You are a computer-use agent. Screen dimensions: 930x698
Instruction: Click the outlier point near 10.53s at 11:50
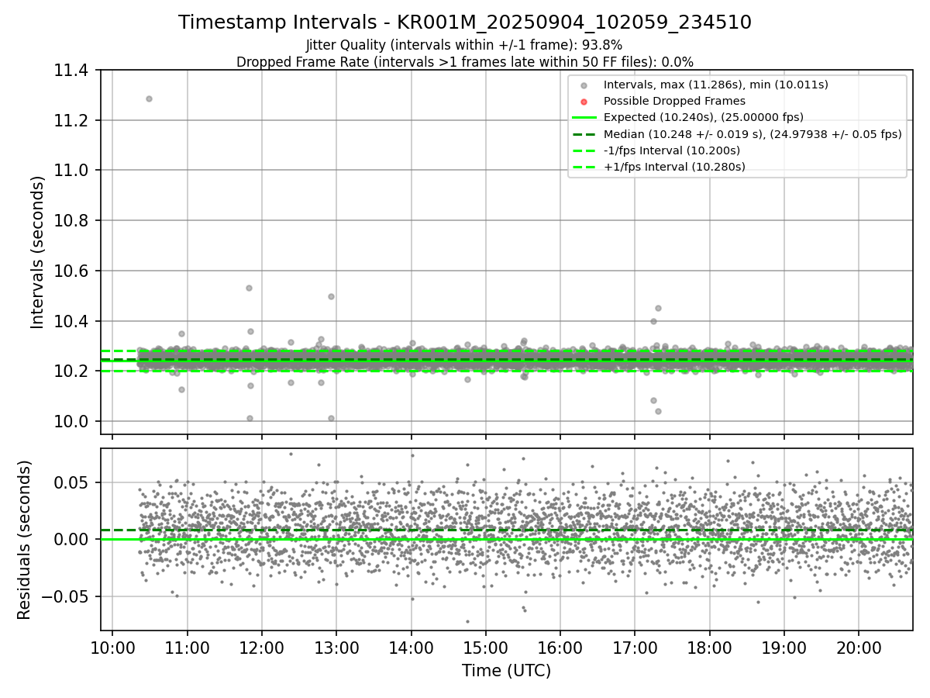point(249,288)
